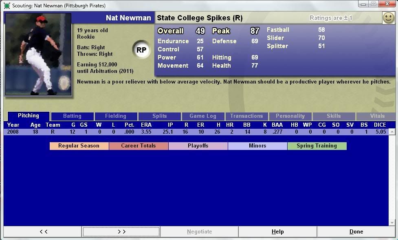
Task: Select the Minors stats filter
Action: click(x=257, y=146)
